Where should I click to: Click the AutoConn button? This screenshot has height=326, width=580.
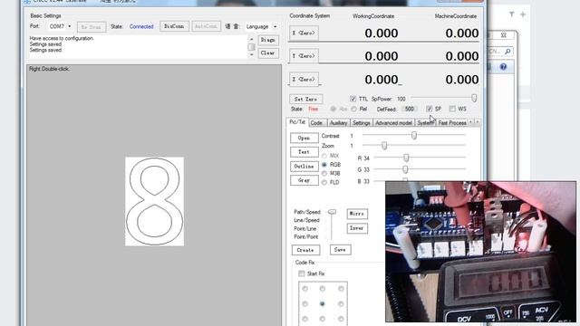coord(206,26)
